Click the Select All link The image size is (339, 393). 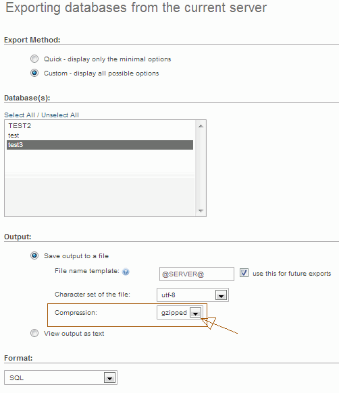(20, 115)
